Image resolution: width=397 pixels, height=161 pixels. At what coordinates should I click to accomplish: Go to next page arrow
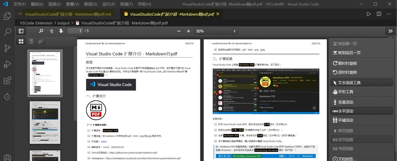[61, 31]
